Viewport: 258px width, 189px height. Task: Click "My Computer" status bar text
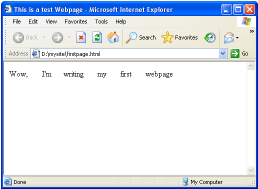(206, 182)
